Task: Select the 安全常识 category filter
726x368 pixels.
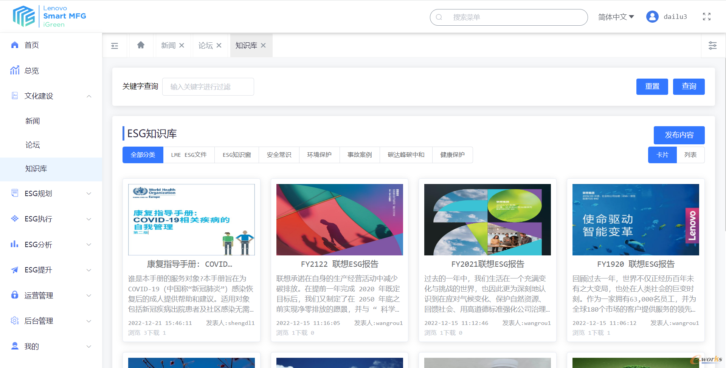Action: [279, 155]
